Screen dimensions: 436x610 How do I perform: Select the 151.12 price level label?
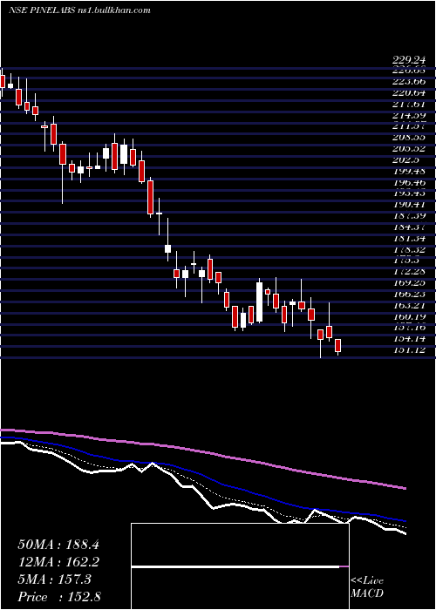409,350
